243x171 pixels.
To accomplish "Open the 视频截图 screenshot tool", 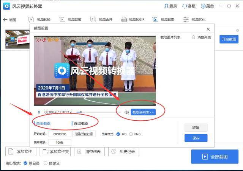I will click(164, 19).
